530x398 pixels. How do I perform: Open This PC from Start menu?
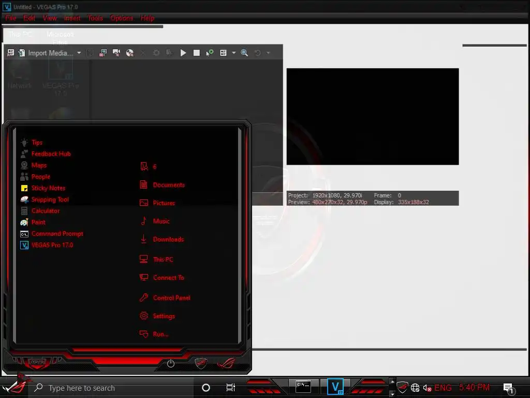pos(156,260)
